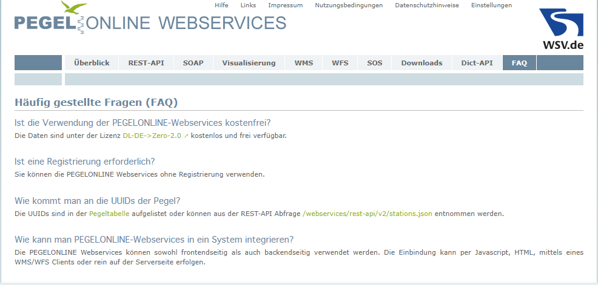This screenshot has width=598, height=285.
Task: Switch to the Dict-API tab
Action: 477,63
